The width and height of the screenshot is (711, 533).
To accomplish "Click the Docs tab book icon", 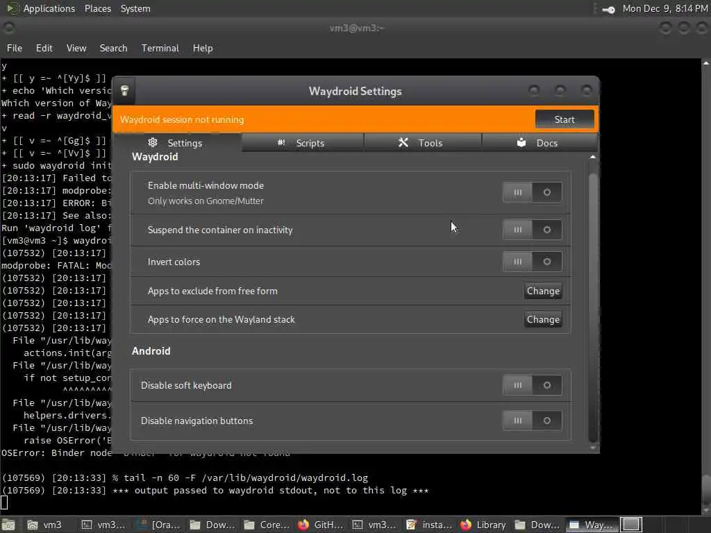I will 521,142.
